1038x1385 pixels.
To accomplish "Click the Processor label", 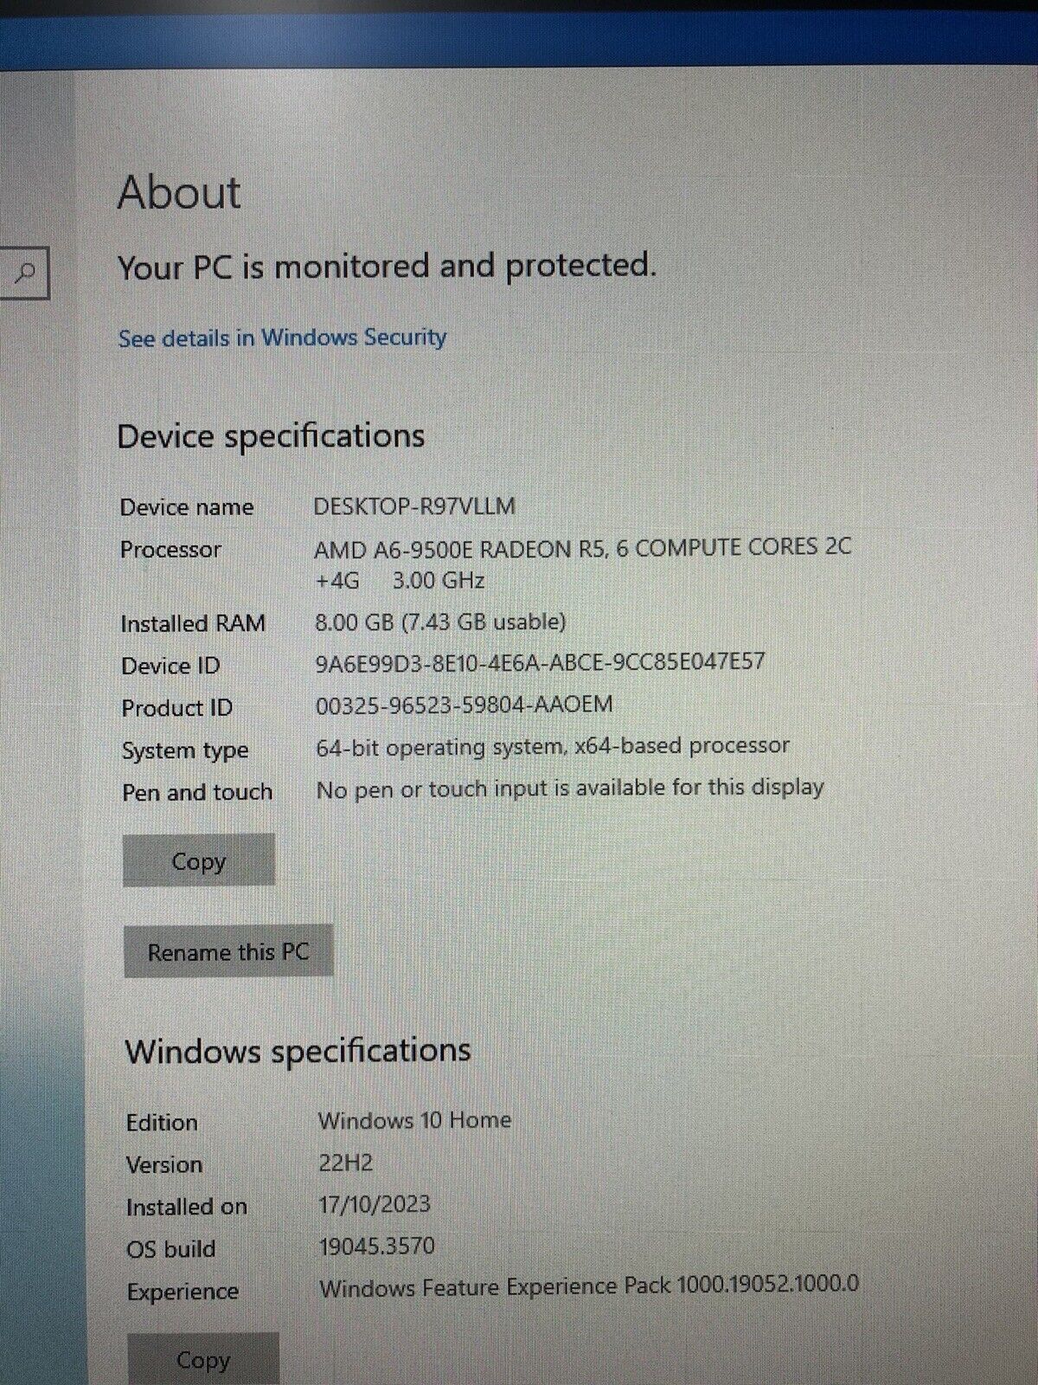I will (170, 550).
